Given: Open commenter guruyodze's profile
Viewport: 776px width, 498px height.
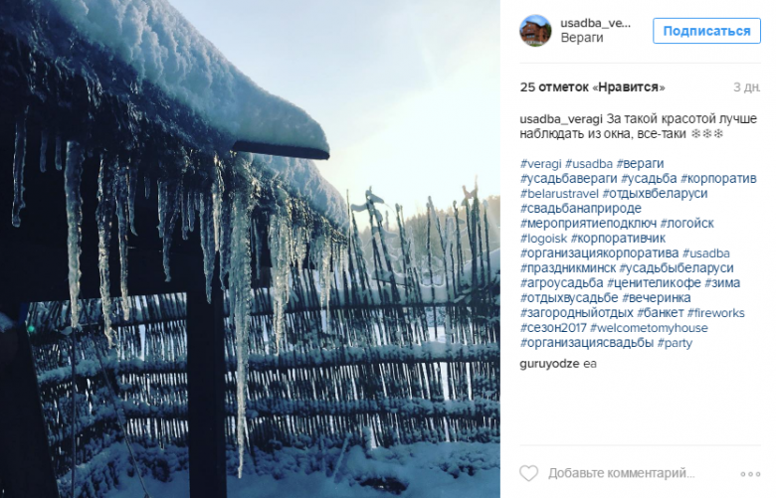Looking at the screenshot, I should point(549,364).
